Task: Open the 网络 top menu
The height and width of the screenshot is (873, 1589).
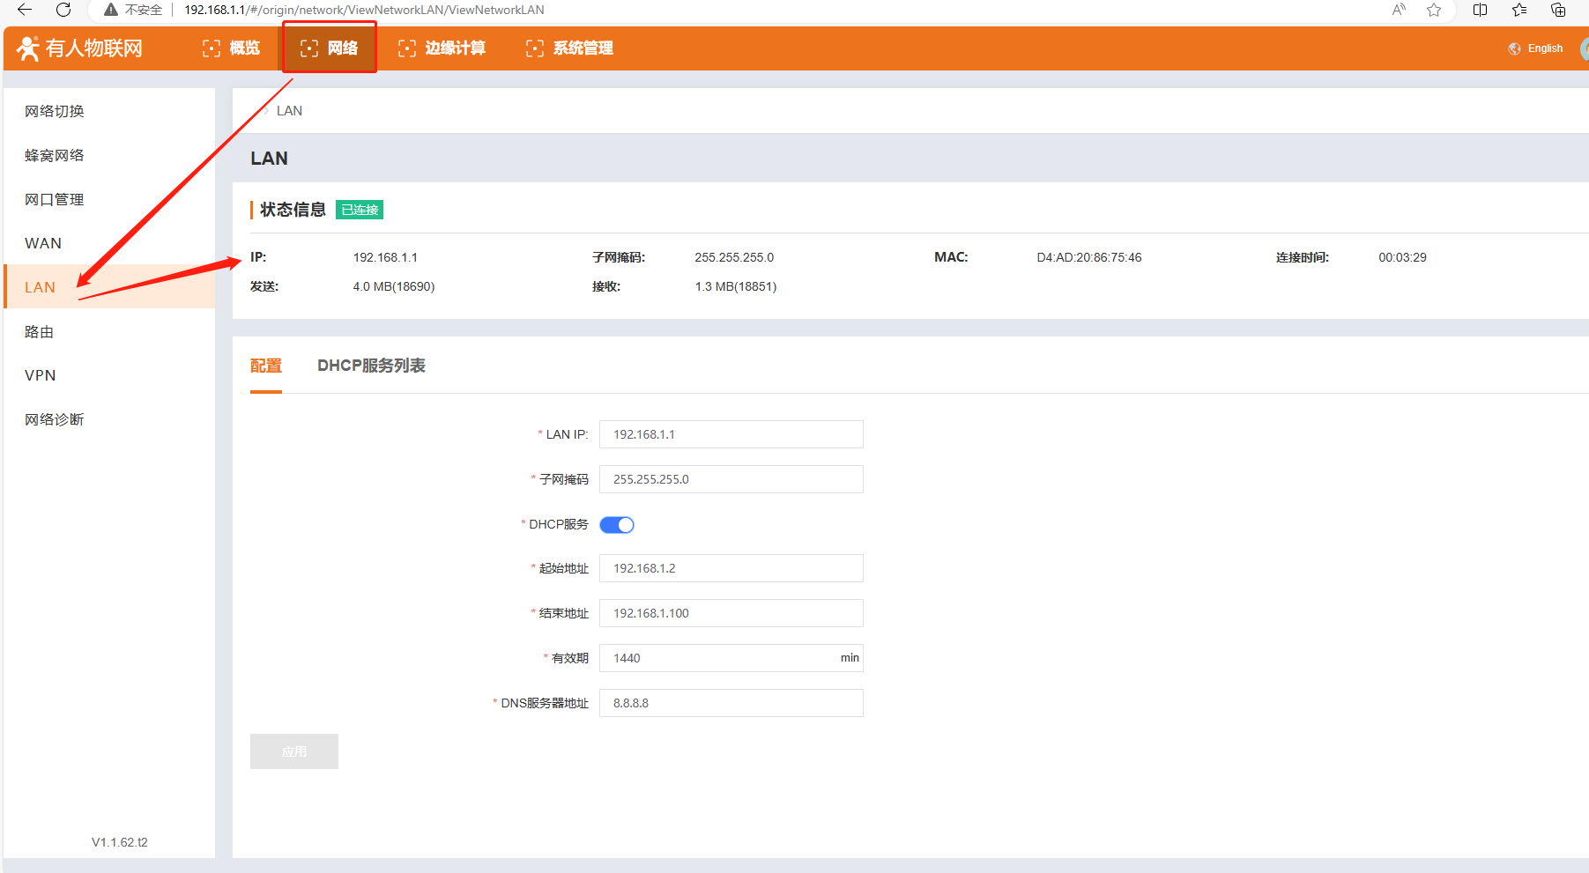Action: click(x=330, y=48)
